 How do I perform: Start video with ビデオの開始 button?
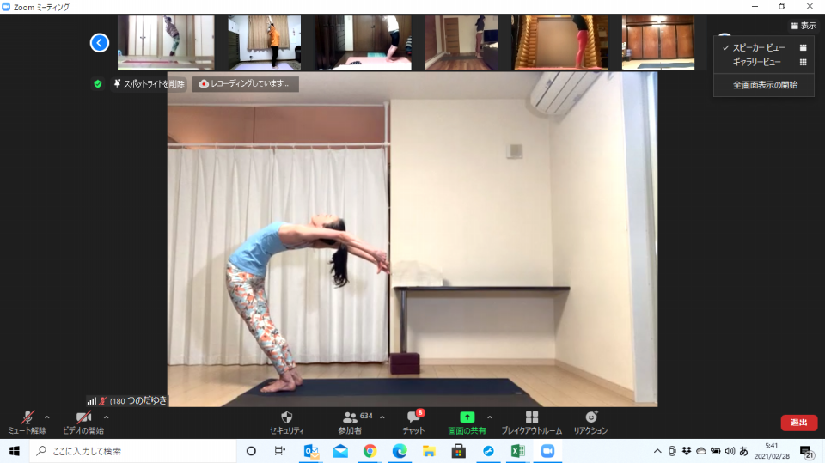(x=83, y=423)
